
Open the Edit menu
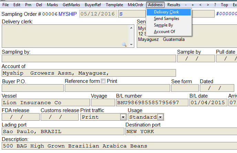[x=17, y=5]
